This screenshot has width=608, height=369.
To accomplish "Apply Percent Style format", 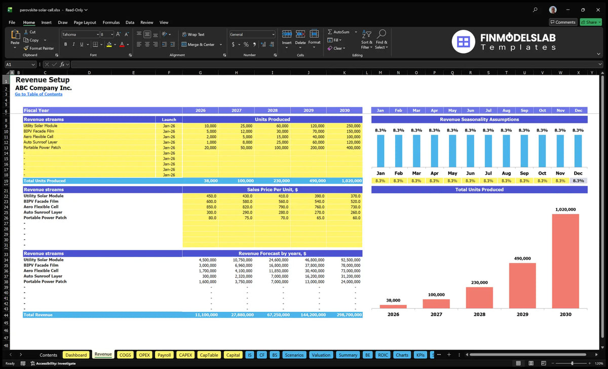I will click(x=246, y=45).
